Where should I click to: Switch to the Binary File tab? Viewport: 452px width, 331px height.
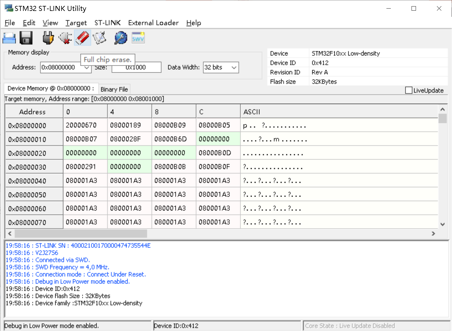pos(114,89)
